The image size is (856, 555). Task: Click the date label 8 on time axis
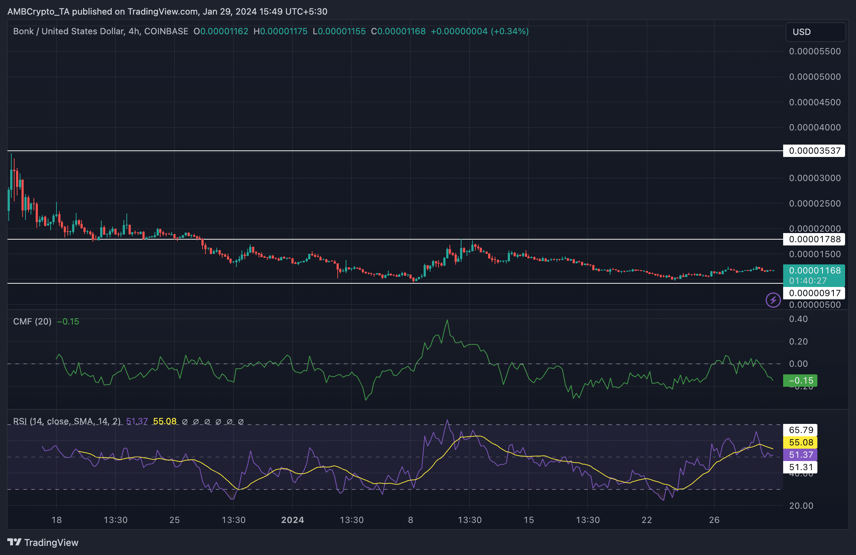click(x=411, y=520)
